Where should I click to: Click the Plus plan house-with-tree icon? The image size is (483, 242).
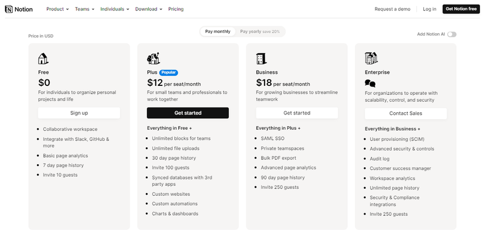[153, 58]
